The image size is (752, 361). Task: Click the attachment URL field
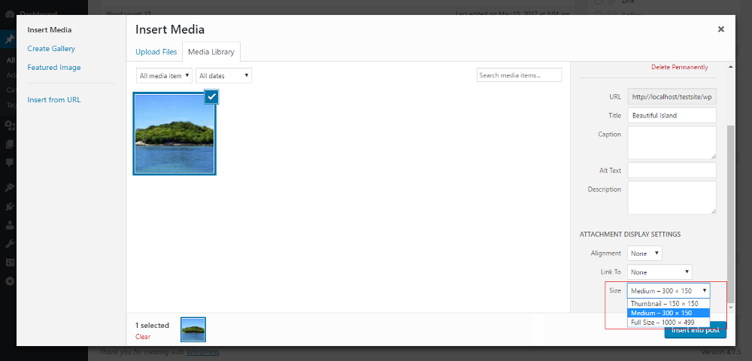[x=672, y=96]
